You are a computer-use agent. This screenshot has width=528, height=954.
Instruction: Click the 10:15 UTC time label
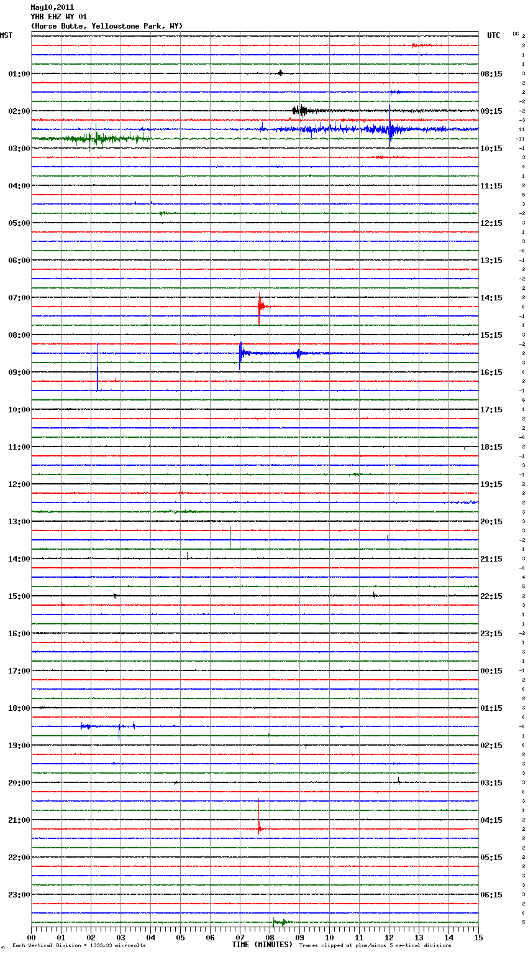click(x=491, y=149)
